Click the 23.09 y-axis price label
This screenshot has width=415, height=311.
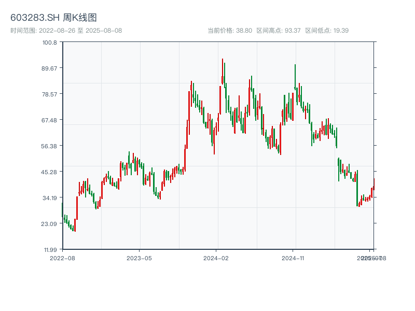[50, 223]
